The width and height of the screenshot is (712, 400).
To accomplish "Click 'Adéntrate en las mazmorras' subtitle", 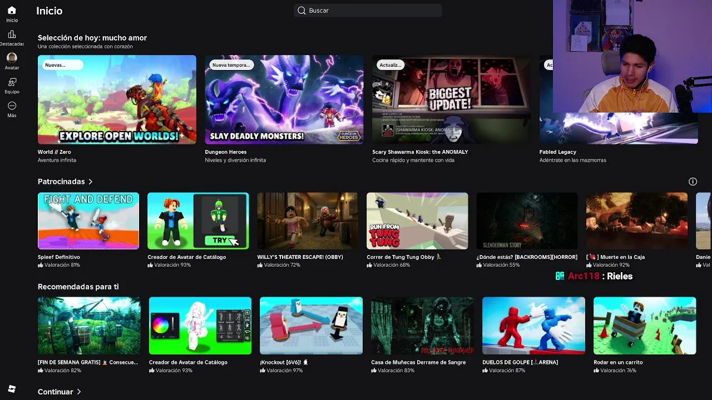I will click(572, 160).
